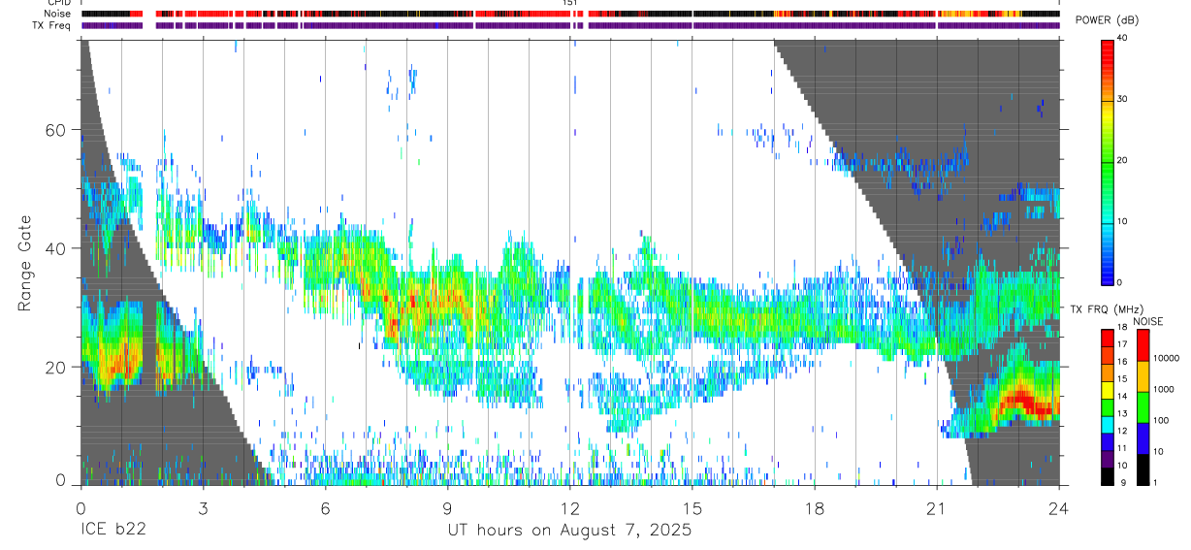
Task: Click the 1000 value on noise scale
Action: click(1165, 390)
